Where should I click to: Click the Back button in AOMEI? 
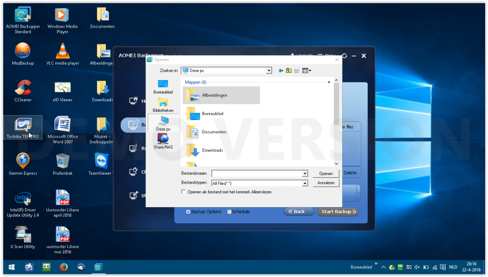tap(299, 212)
